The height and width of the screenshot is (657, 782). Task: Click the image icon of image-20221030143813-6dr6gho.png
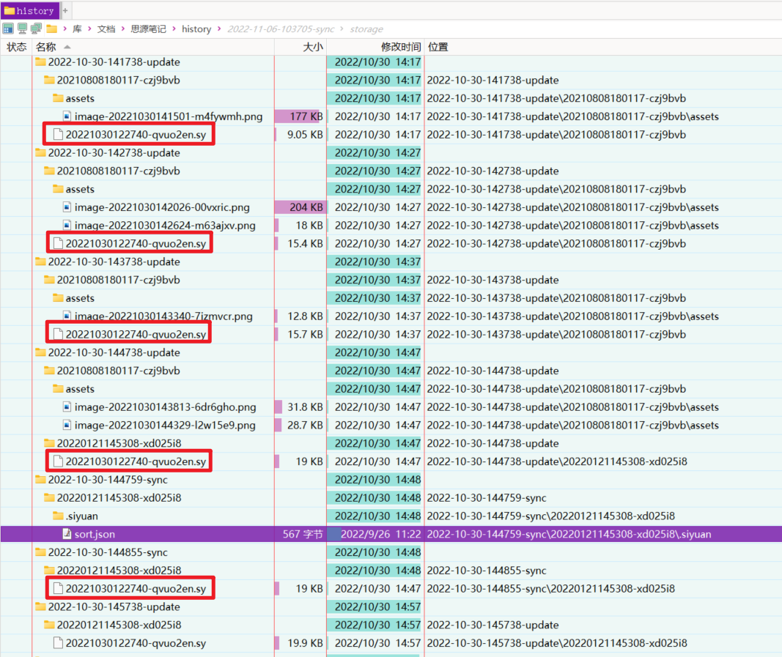(x=67, y=407)
